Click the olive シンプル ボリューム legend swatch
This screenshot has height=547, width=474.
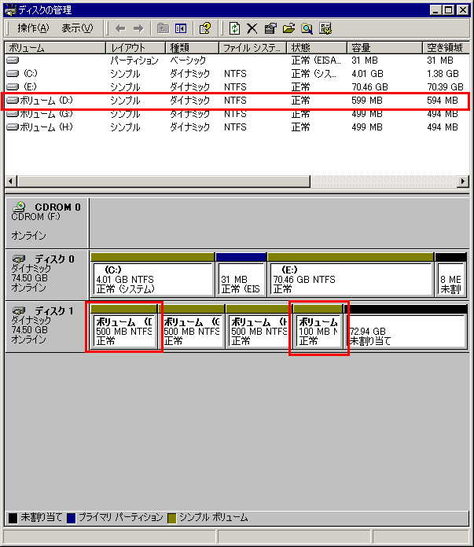[171, 518]
